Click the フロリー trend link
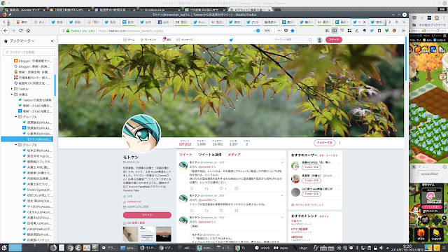The width and height of the screenshot is (448, 252). coord(296,221)
